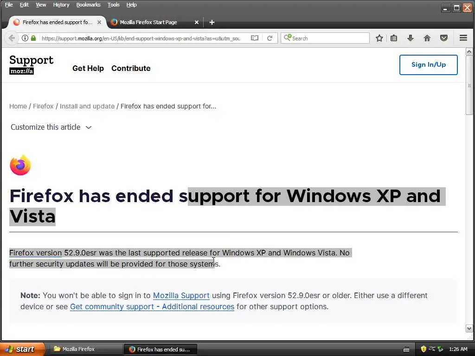
Task: Open the Help menu
Action: click(x=131, y=5)
